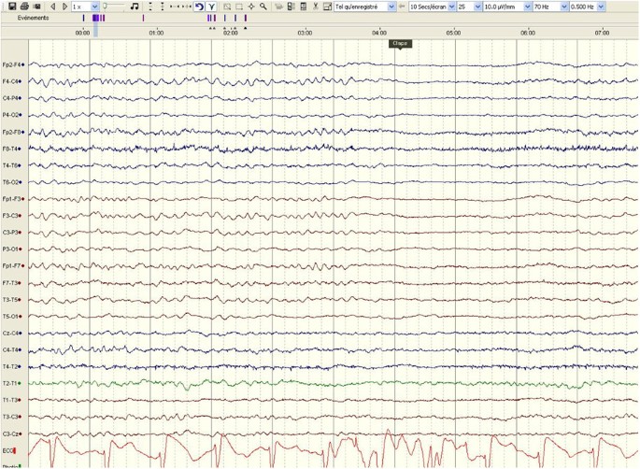Jump to the 03:00 timeline mark
The image size is (640, 469).
pyautogui.click(x=305, y=33)
